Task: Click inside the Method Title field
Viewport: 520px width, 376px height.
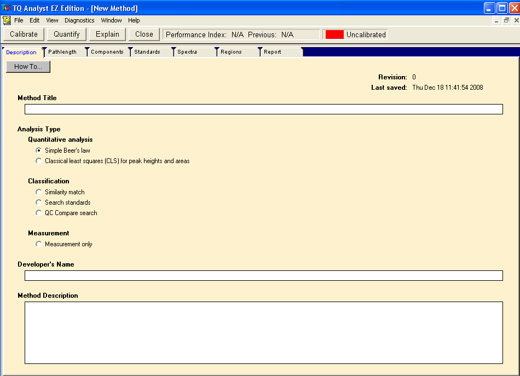Action: (264, 109)
